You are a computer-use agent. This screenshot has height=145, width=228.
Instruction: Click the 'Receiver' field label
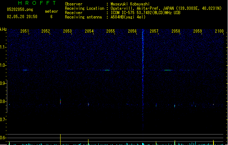(x=74, y=13)
